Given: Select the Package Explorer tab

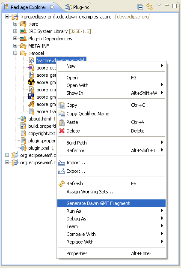Looking at the screenshot, I should click(29, 7).
